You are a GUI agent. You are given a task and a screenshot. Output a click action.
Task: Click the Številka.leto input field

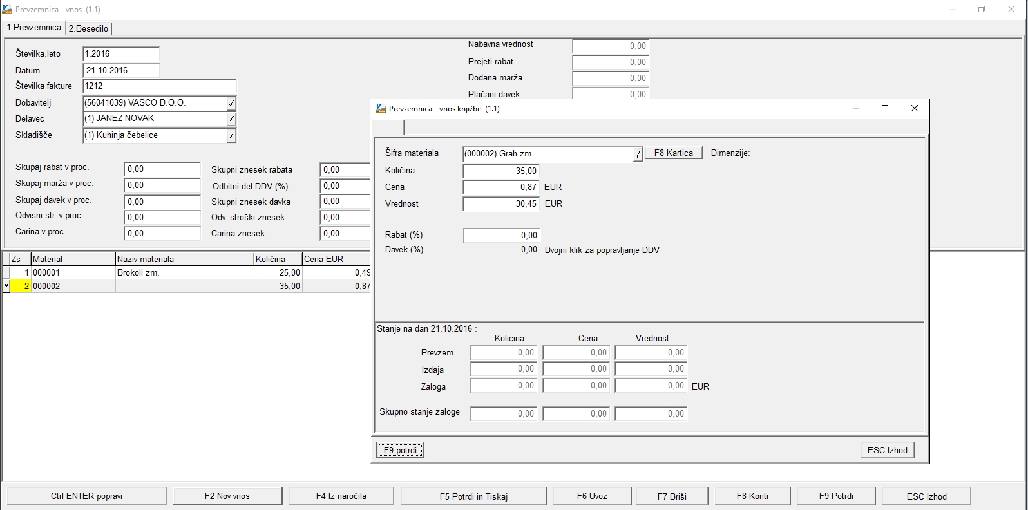click(x=121, y=54)
